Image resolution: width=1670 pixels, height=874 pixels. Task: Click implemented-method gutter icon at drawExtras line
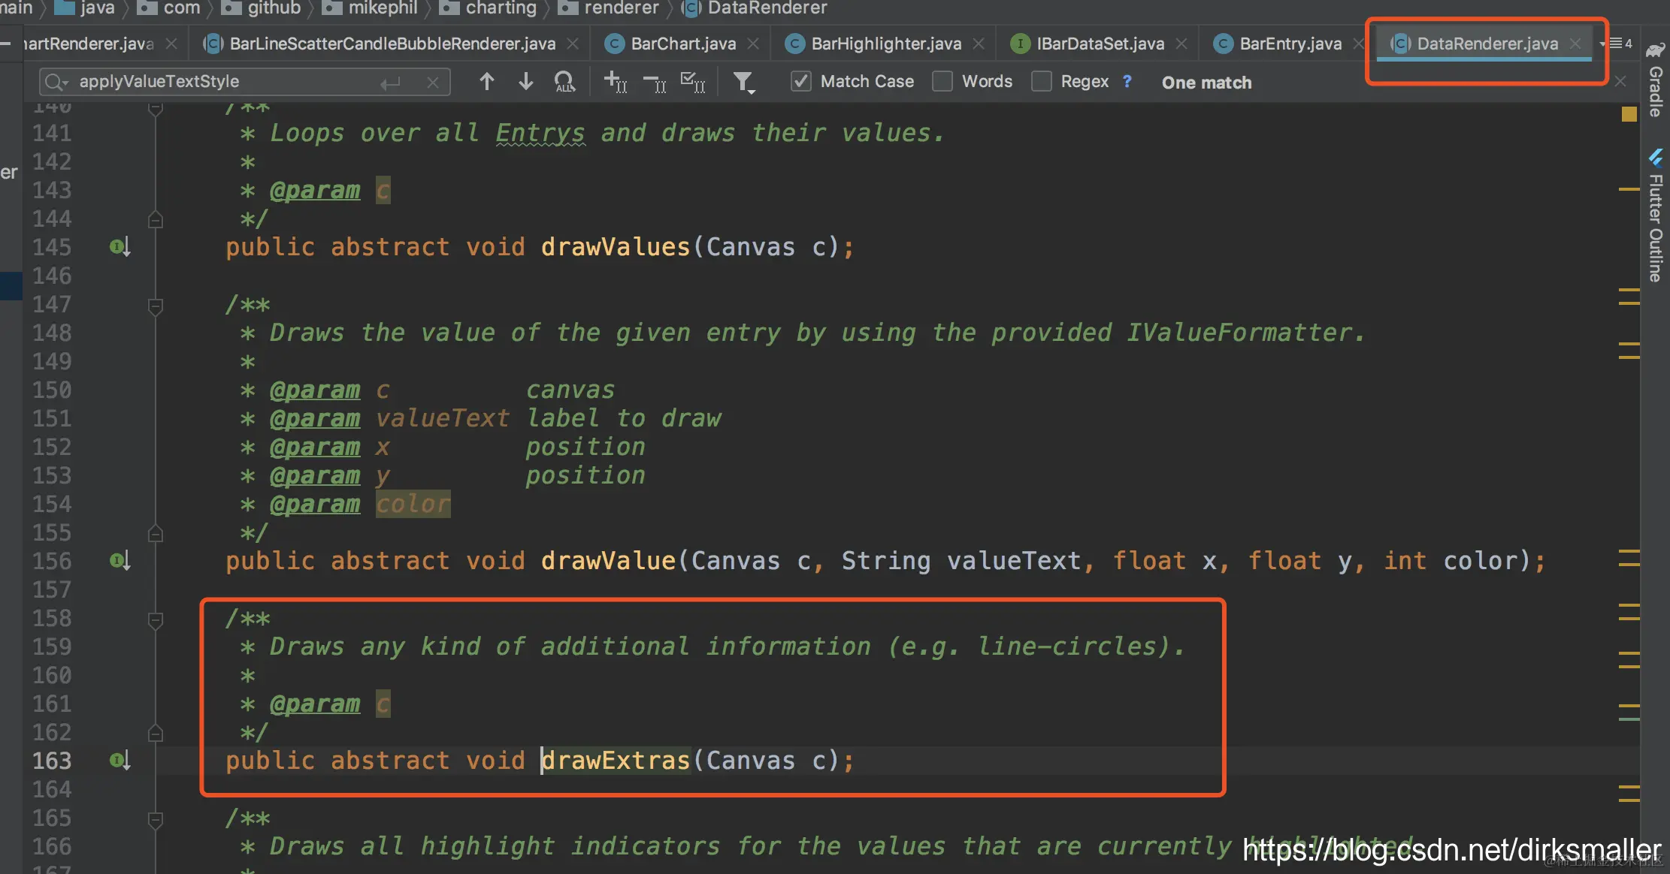(x=120, y=761)
